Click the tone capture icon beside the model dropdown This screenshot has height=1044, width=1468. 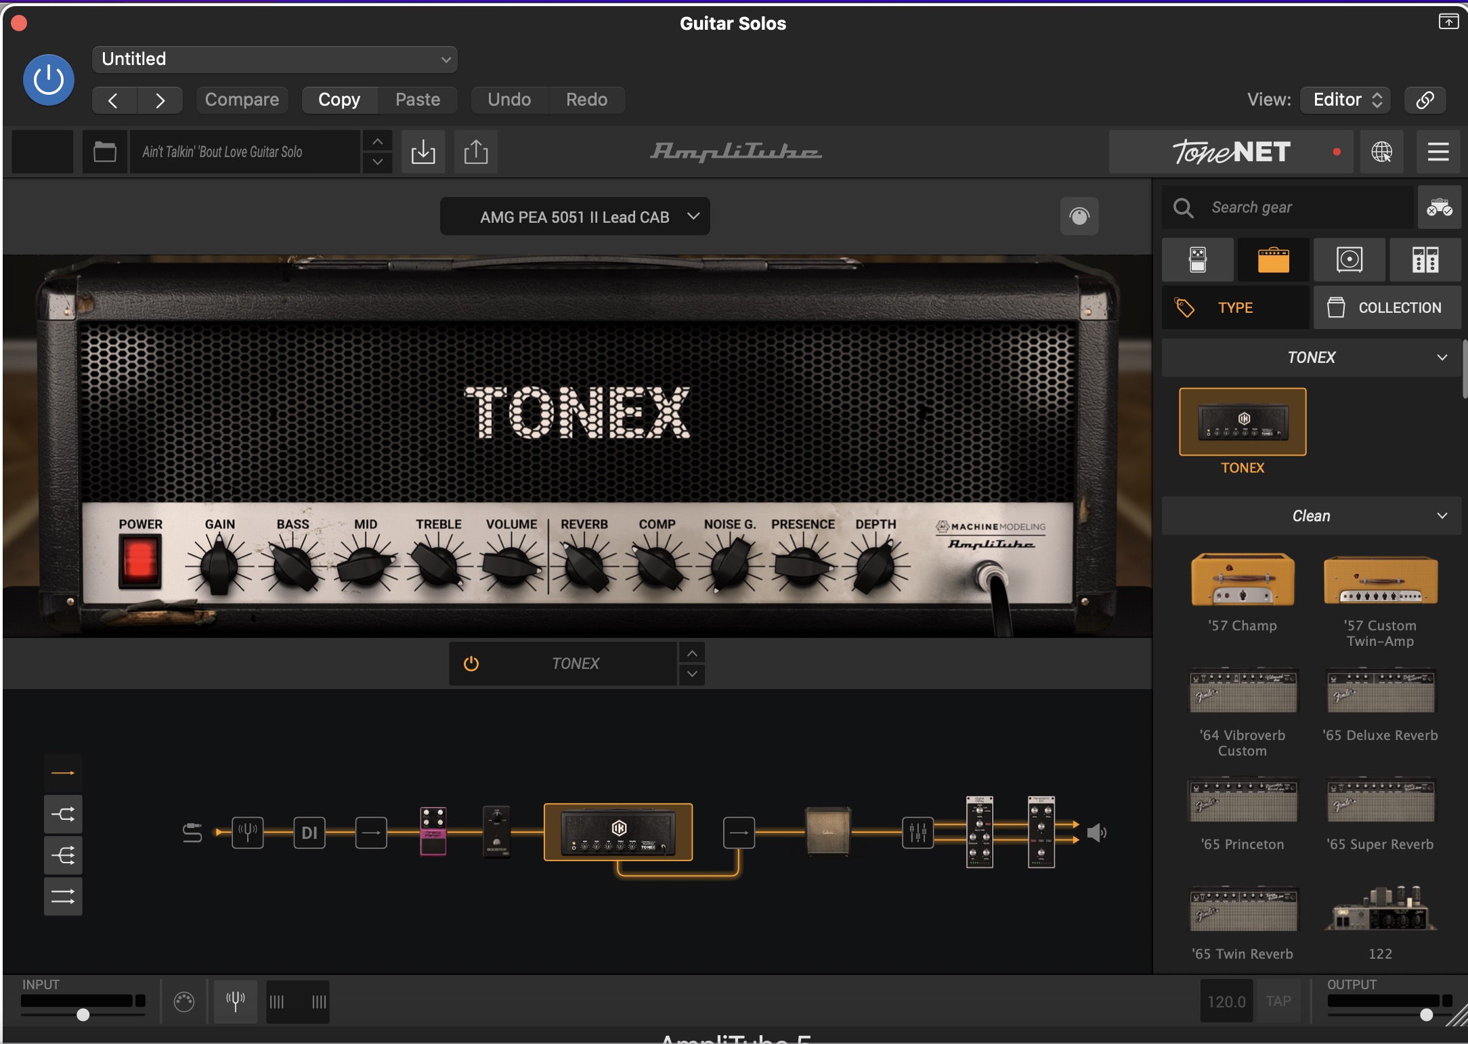pos(1079,217)
